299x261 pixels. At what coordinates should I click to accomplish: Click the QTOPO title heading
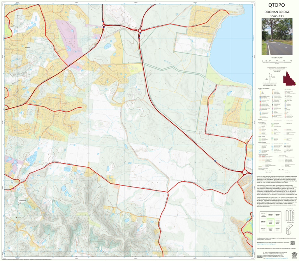click(276, 5)
